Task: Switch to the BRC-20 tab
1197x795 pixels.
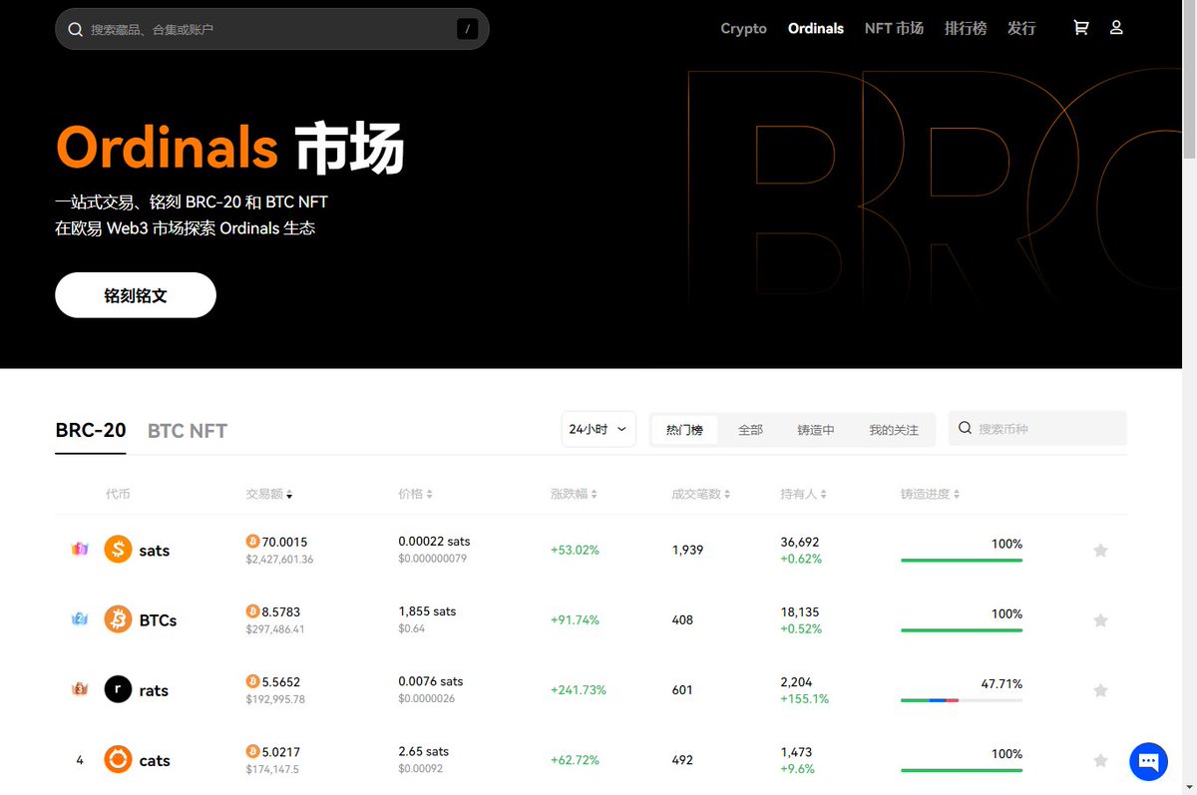Action: coord(91,430)
